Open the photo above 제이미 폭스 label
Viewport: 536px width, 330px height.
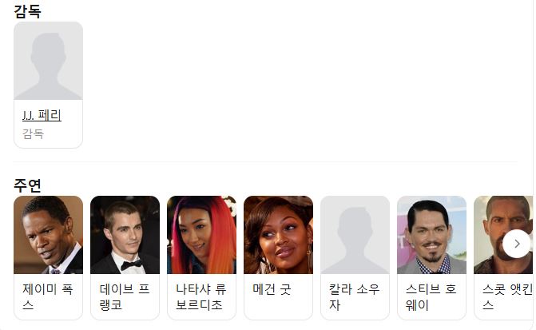point(48,235)
